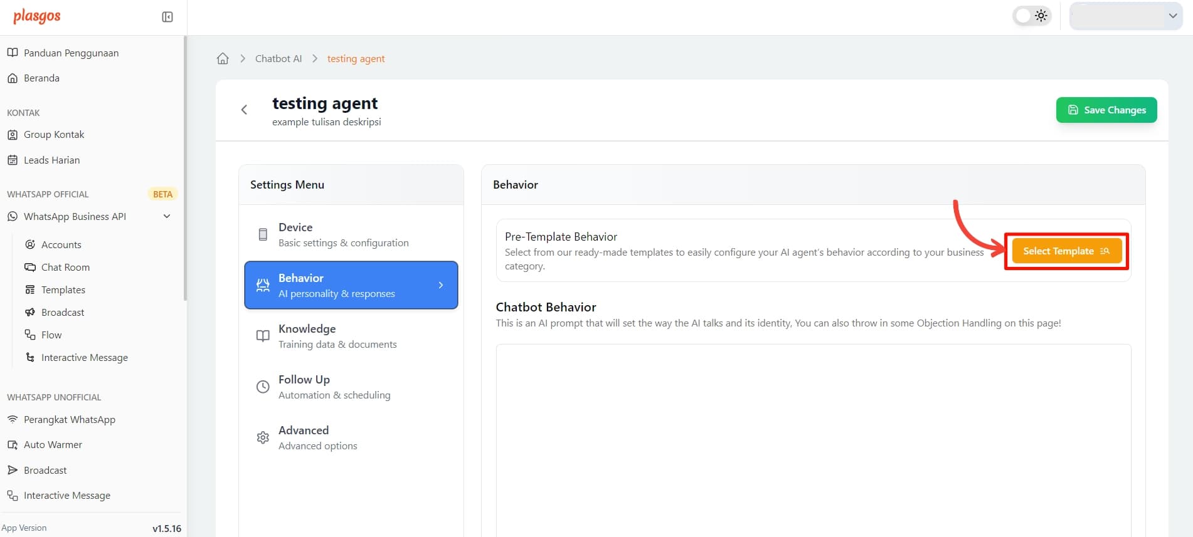The height and width of the screenshot is (537, 1193).
Task: Go back using the left arrow
Action: [x=245, y=110]
